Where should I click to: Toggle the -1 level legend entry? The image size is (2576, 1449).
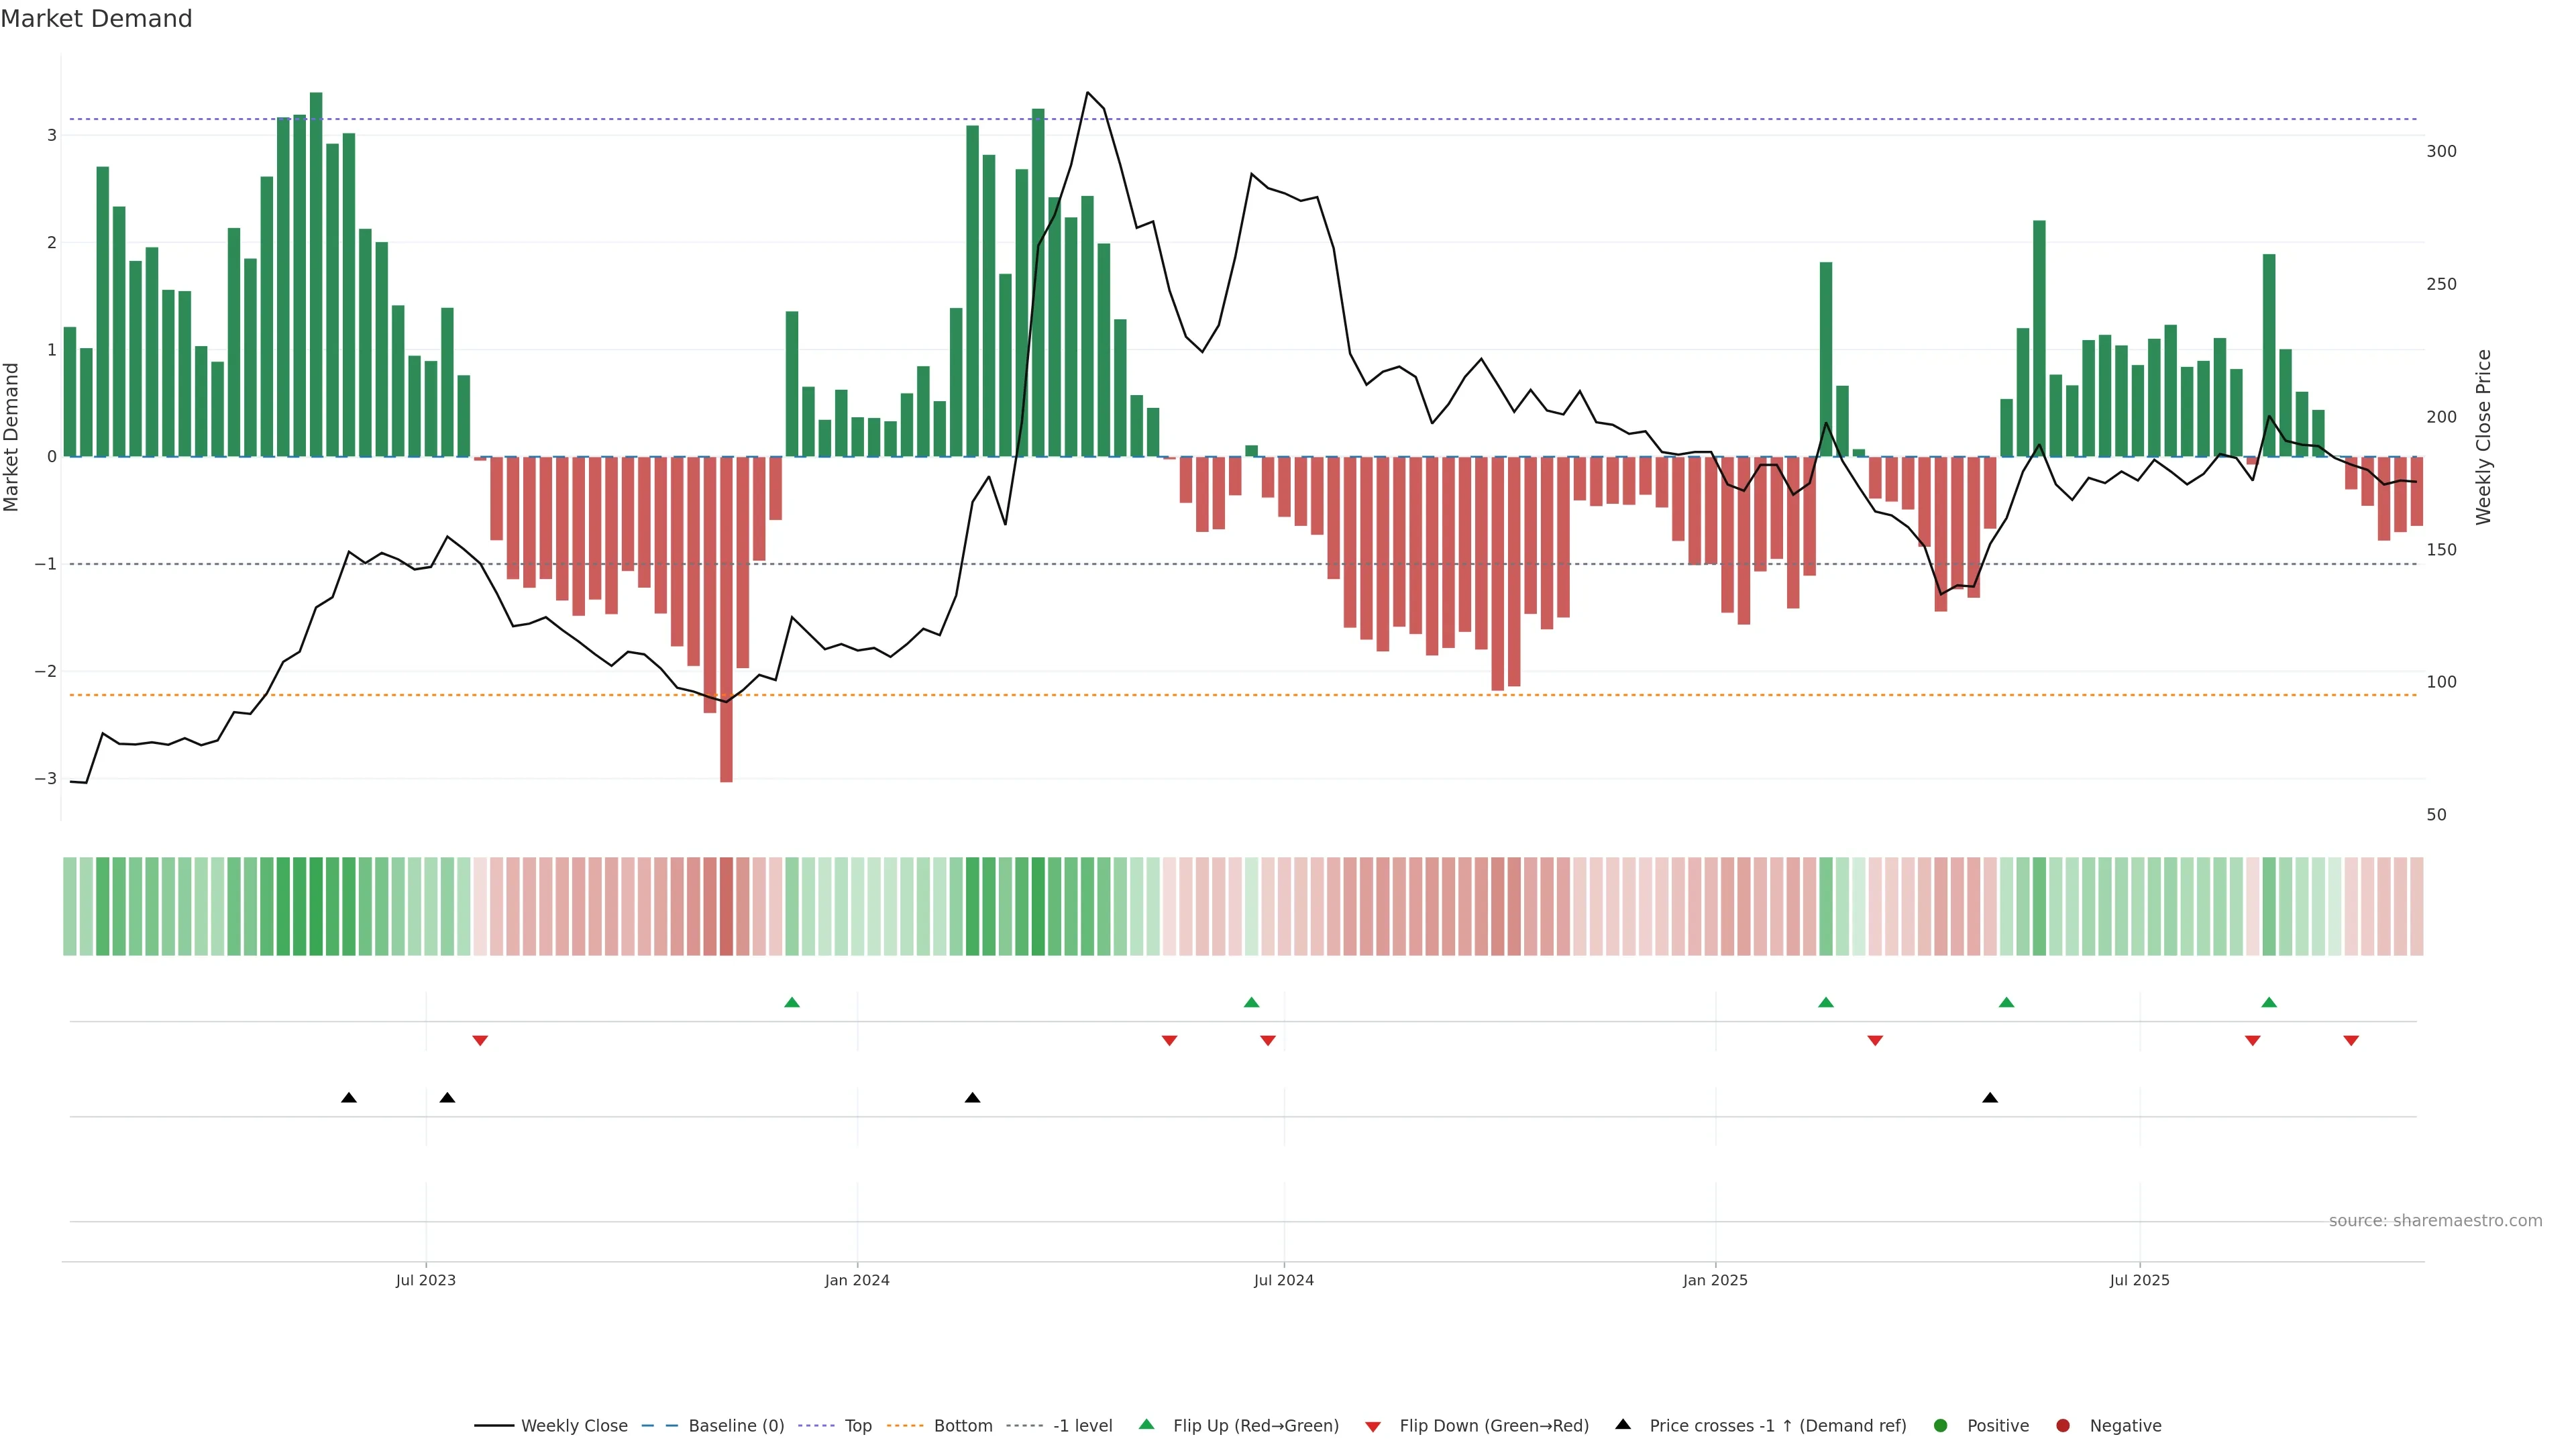pos(1082,1425)
